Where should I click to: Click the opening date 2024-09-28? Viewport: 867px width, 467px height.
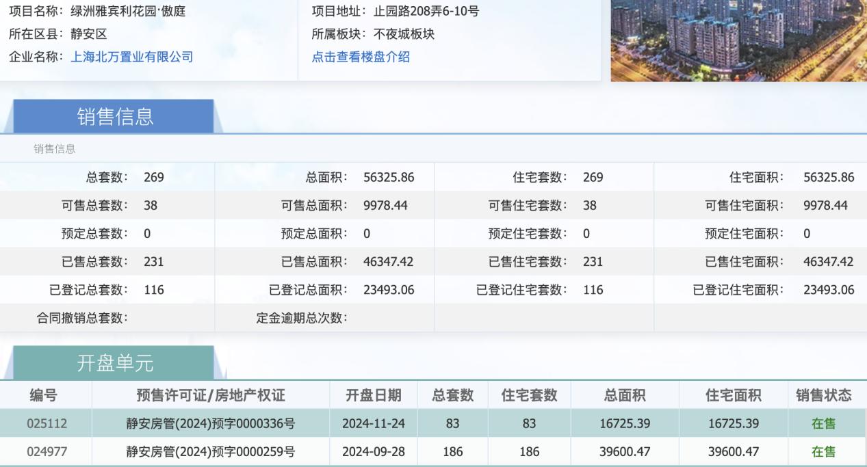(374, 451)
